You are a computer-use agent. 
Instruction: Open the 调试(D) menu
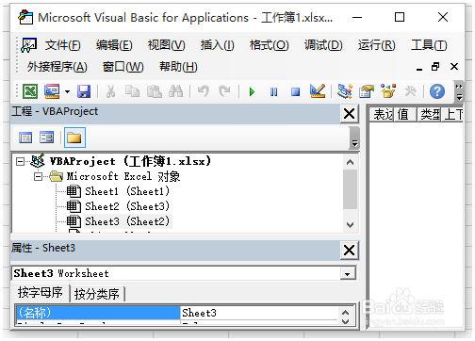323,45
